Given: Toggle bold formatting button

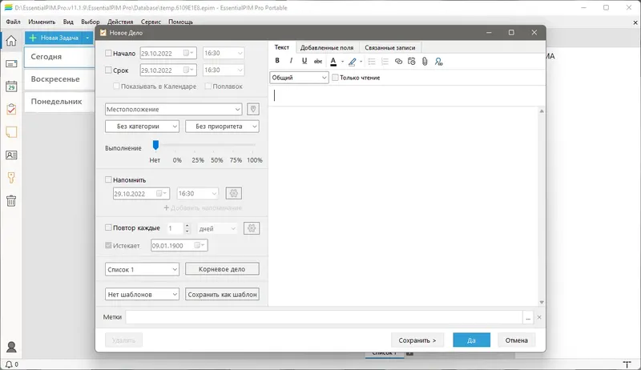Looking at the screenshot, I should [277, 61].
